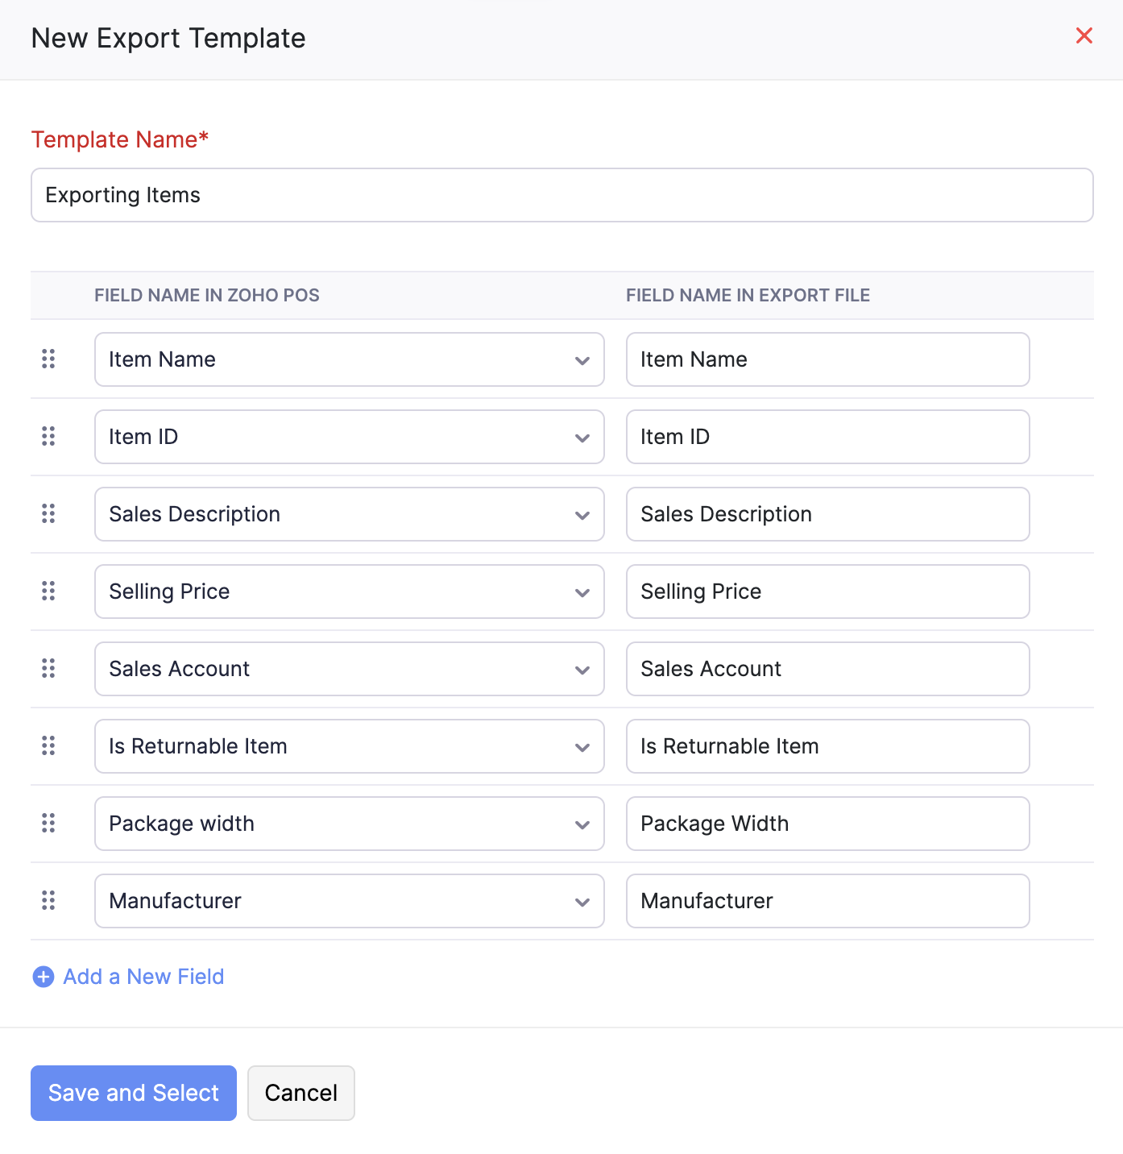Open the Manufacturer field dropdown
The height and width of the screenshot is (1154, 1123).
[x=349, y=901]
